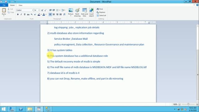Open Server Manager from the taskbar

[x=12, y=109]
